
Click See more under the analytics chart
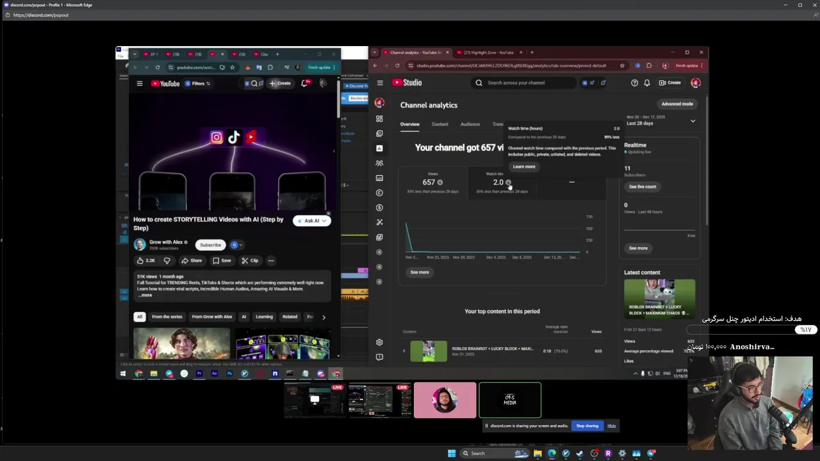click(x=420, y=272)
